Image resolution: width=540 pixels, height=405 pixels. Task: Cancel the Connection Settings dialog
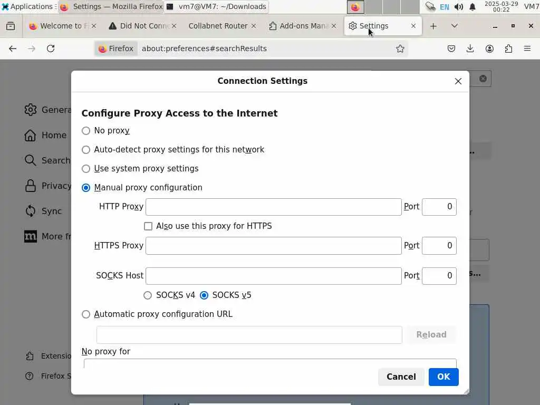[x=401, y=377]
